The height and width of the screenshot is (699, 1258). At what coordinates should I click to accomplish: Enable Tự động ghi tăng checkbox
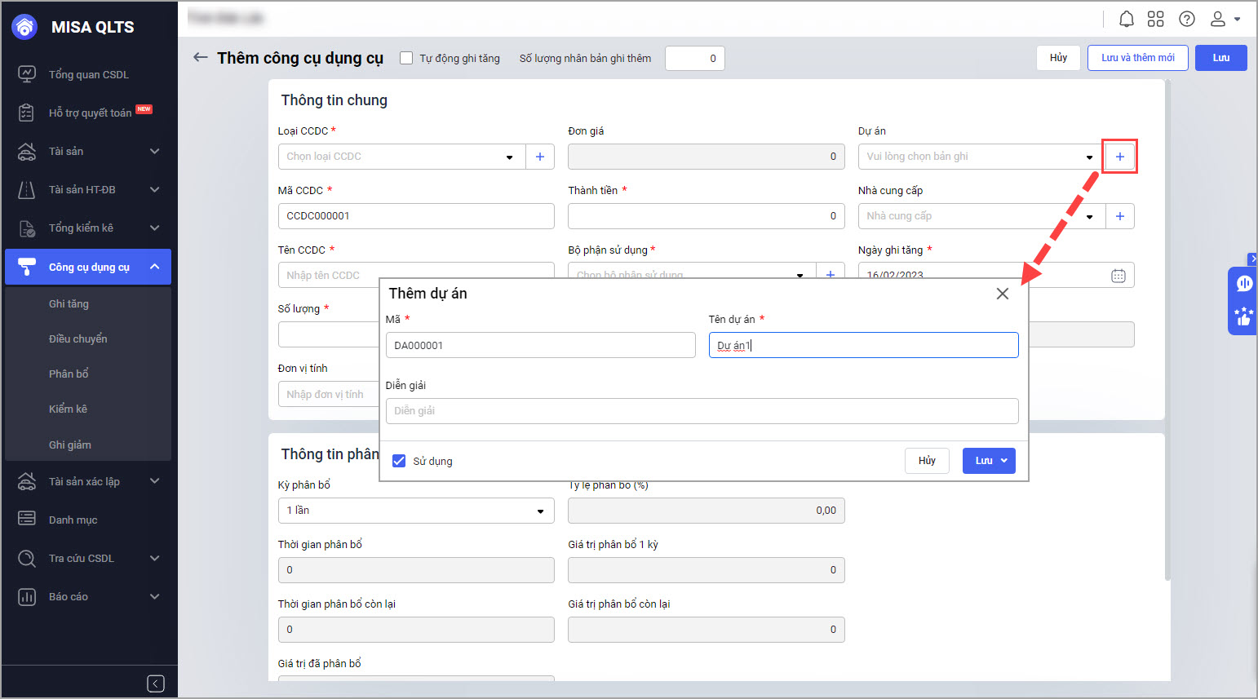pos(406,58)
